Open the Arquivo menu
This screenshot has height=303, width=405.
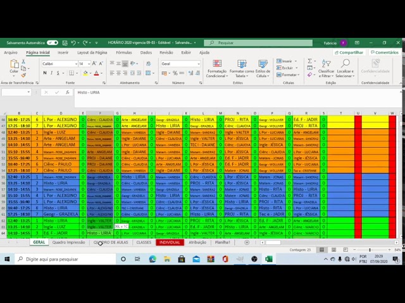[x=11, y=52]
